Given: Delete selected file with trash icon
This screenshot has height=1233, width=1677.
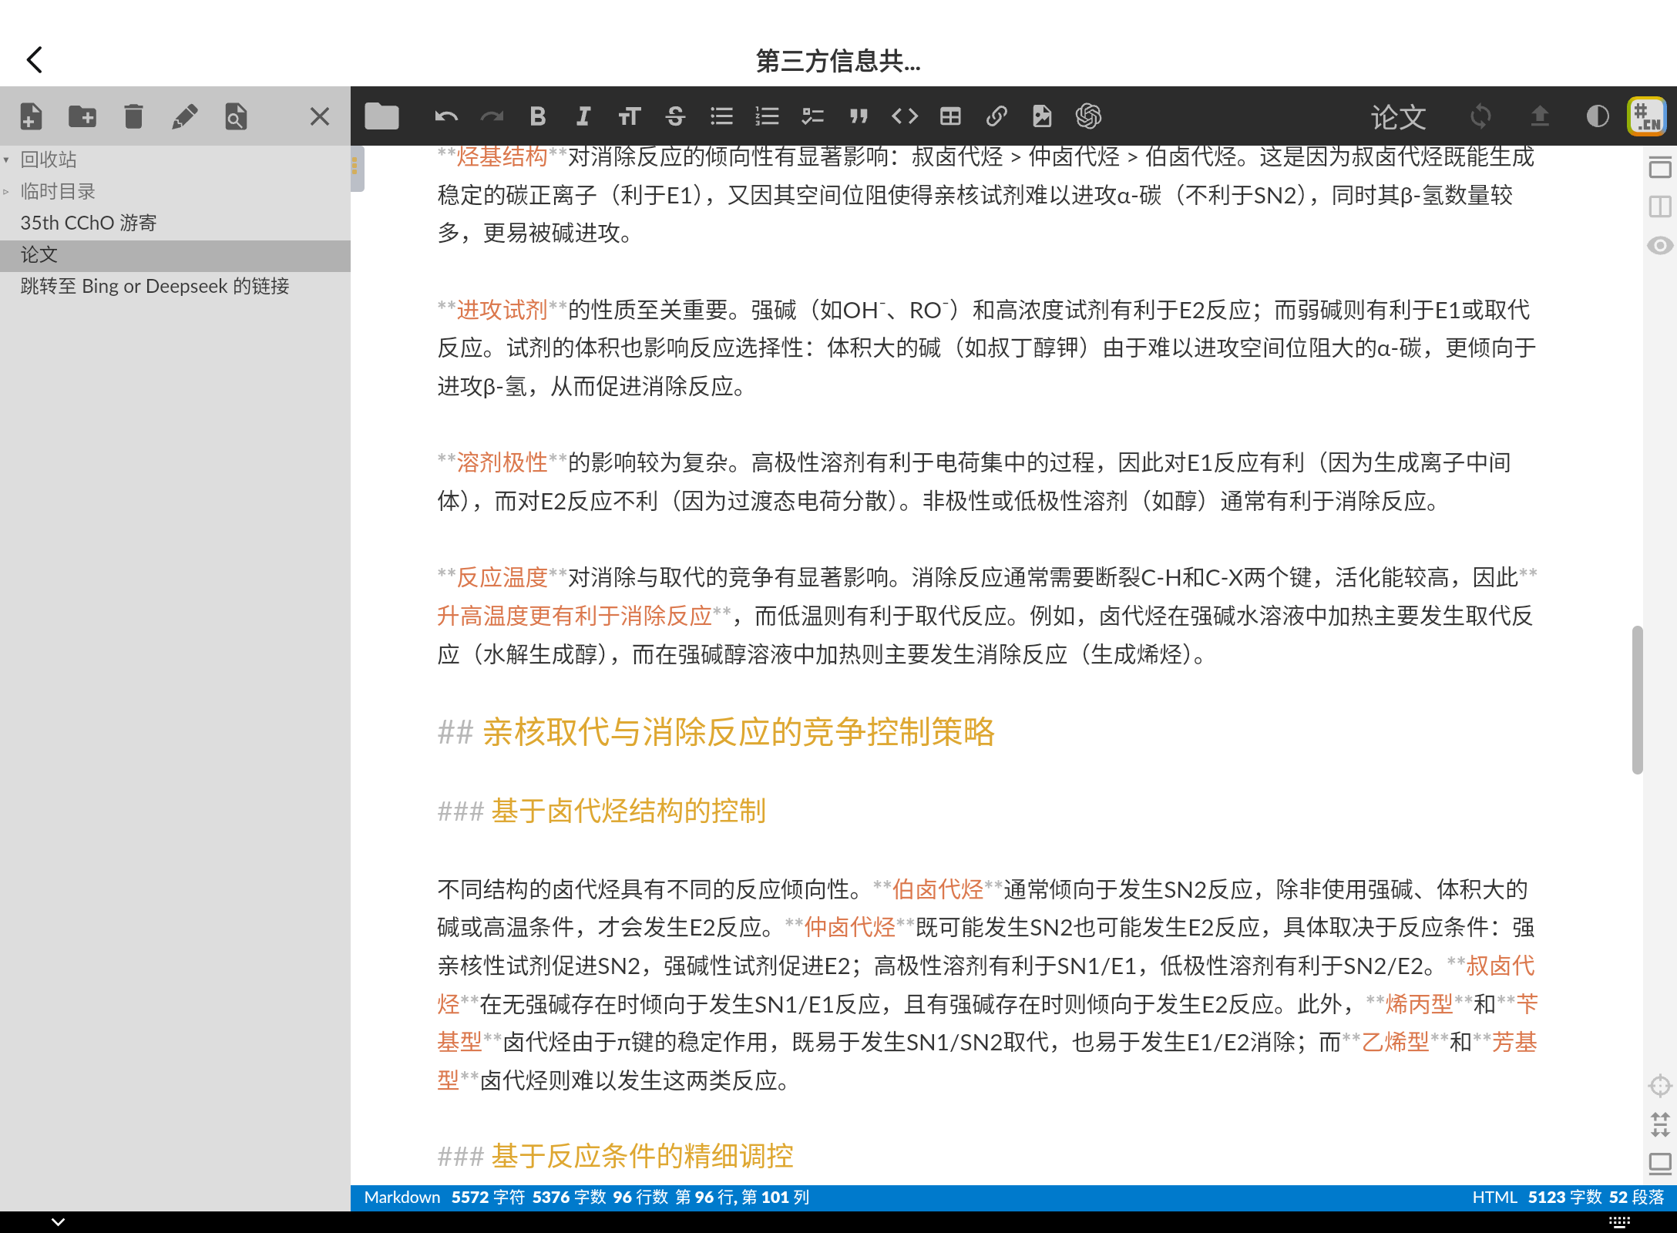Looking at the screenshot, I should tap(133, 116).
